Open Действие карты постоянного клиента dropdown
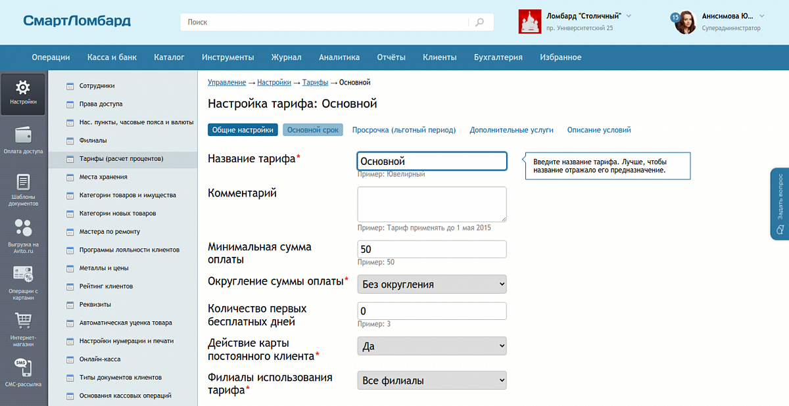This screenshot has width=789, height=406. click(432, 346)
